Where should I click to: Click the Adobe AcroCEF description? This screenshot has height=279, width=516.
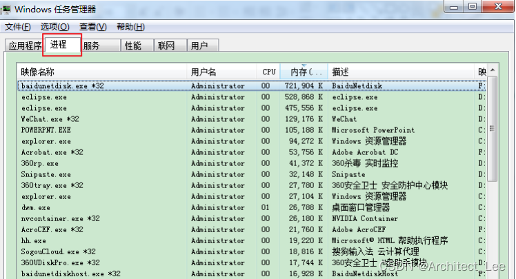(x=359, y=229)
